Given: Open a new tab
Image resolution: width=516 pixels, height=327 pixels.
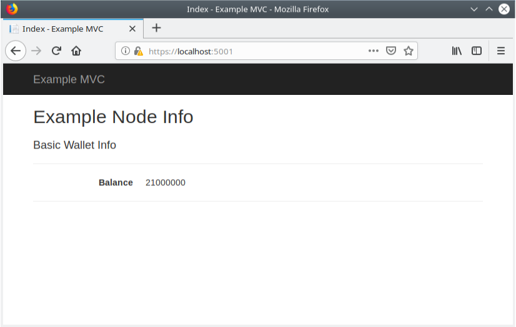Looking at the screenshot, I should coord(156,28).
